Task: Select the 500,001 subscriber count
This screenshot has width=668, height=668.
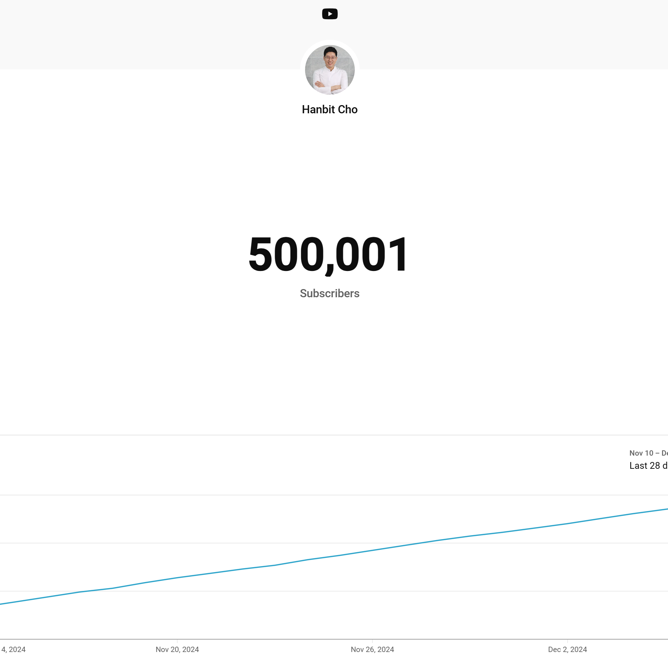Action: (329, 254)
